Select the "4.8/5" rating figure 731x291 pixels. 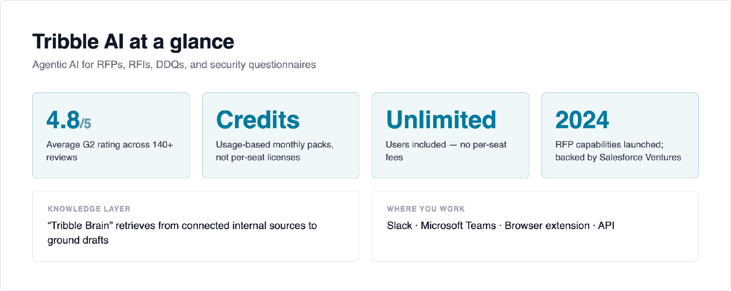(x=69, y=120)
